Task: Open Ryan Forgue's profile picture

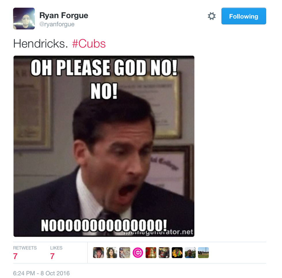Action: (x=24, y=18)
